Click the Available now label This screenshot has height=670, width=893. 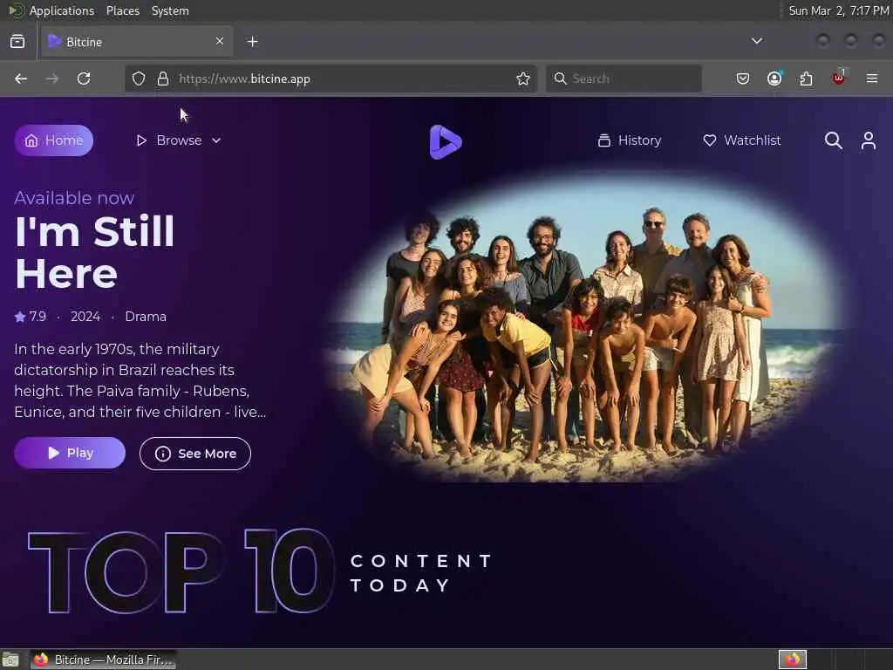74,198
